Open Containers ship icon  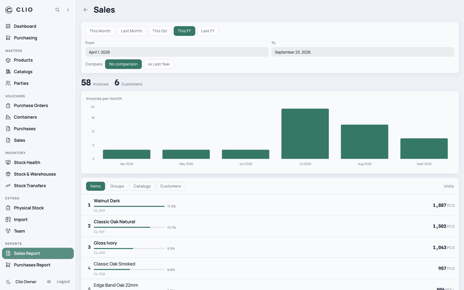8,117
